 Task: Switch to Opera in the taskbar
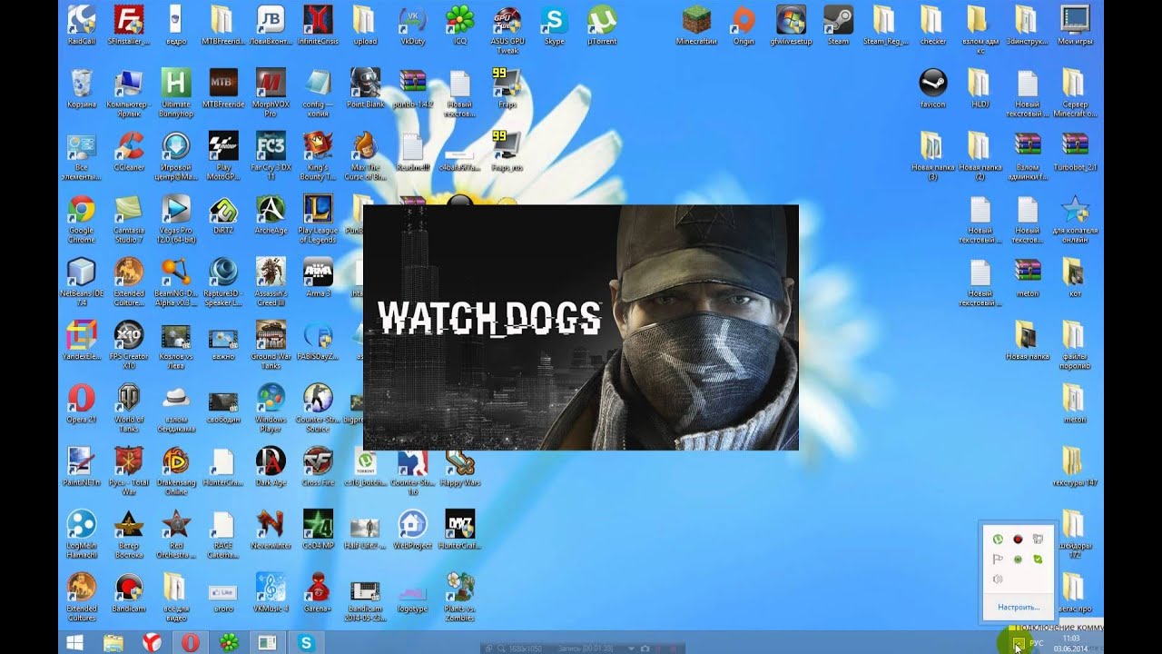pos(191,642)
